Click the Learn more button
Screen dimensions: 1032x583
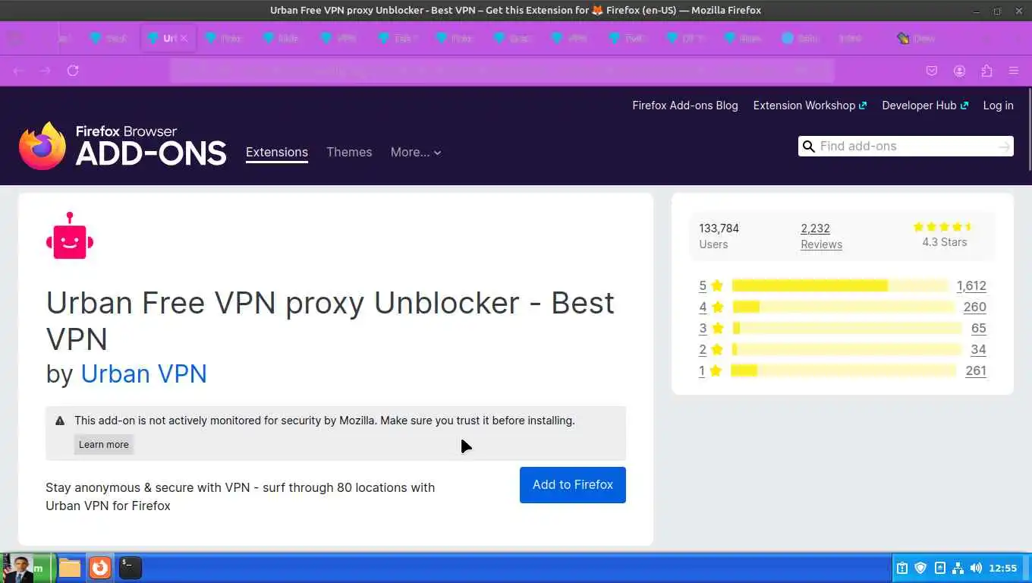click(x=104, y=445)
